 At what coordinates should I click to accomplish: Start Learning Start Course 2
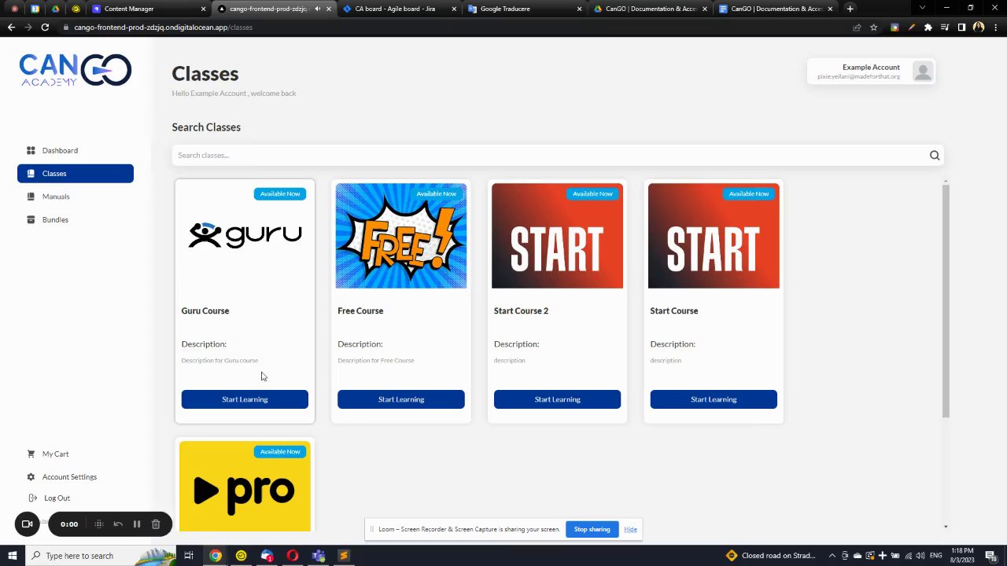557,399
